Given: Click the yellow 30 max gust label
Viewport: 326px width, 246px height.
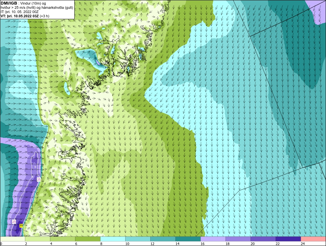Looking at the screenshot, I should (x=21, y=226).
